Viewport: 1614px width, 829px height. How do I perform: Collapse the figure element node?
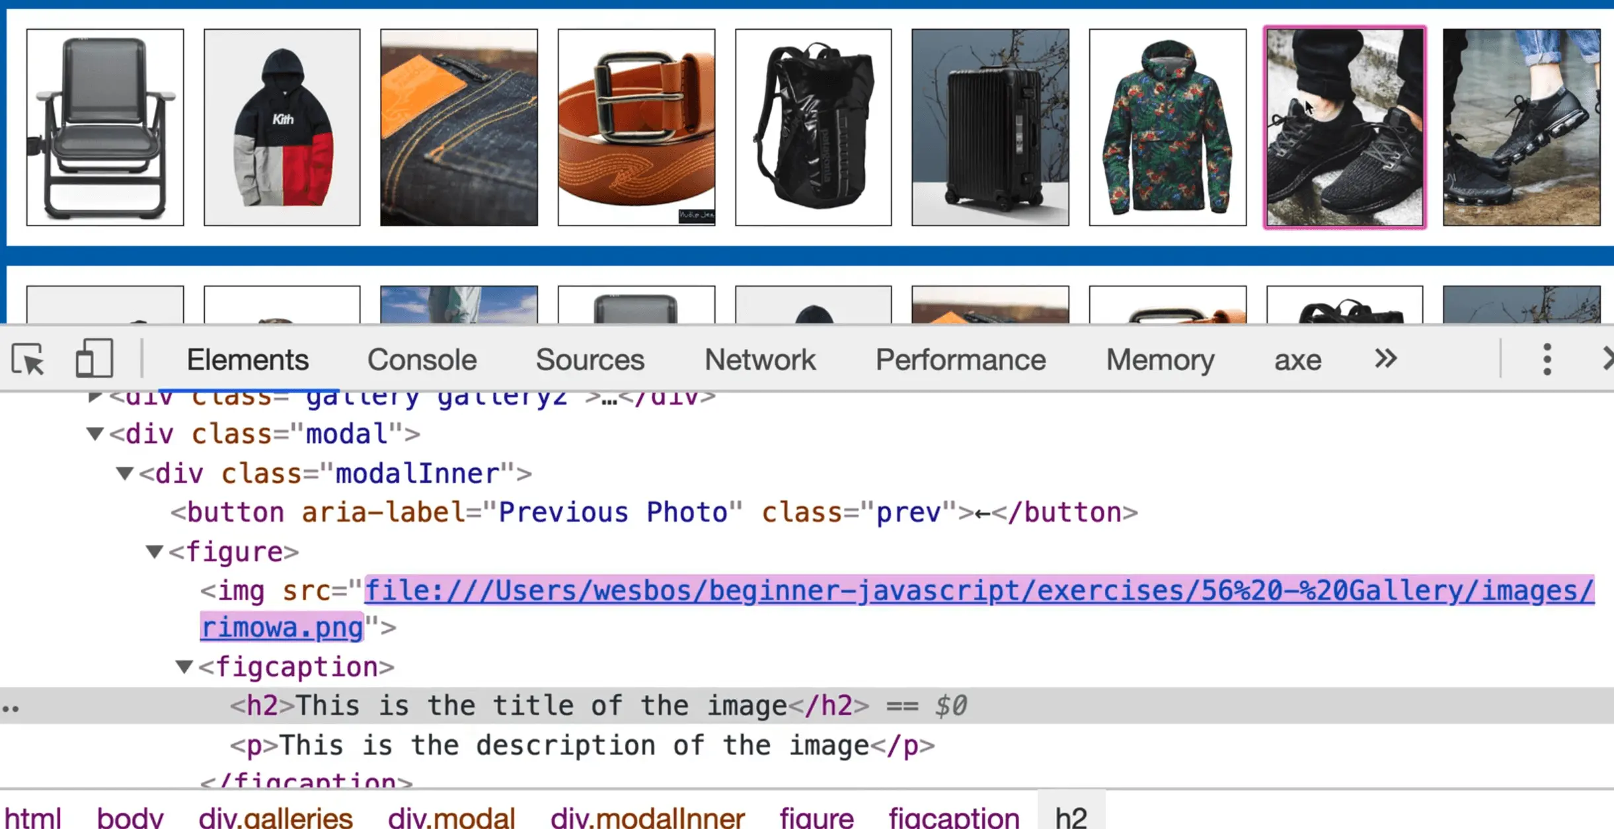coord(154,551)
